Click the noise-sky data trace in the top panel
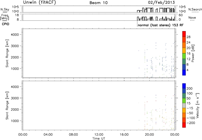Image resolution: width=202 pixels, height=140 pixels. click(156, 10)
